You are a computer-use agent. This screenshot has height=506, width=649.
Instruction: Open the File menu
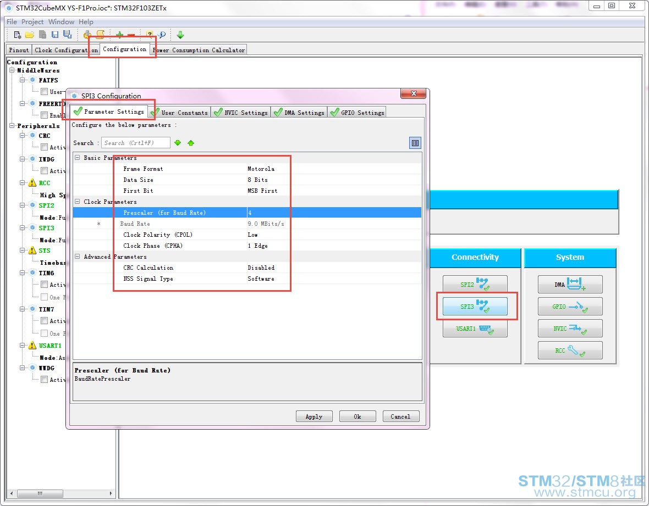click(x=12, y=21)
